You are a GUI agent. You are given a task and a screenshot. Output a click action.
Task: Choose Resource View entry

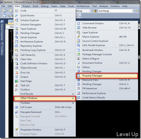click(107, 80)
